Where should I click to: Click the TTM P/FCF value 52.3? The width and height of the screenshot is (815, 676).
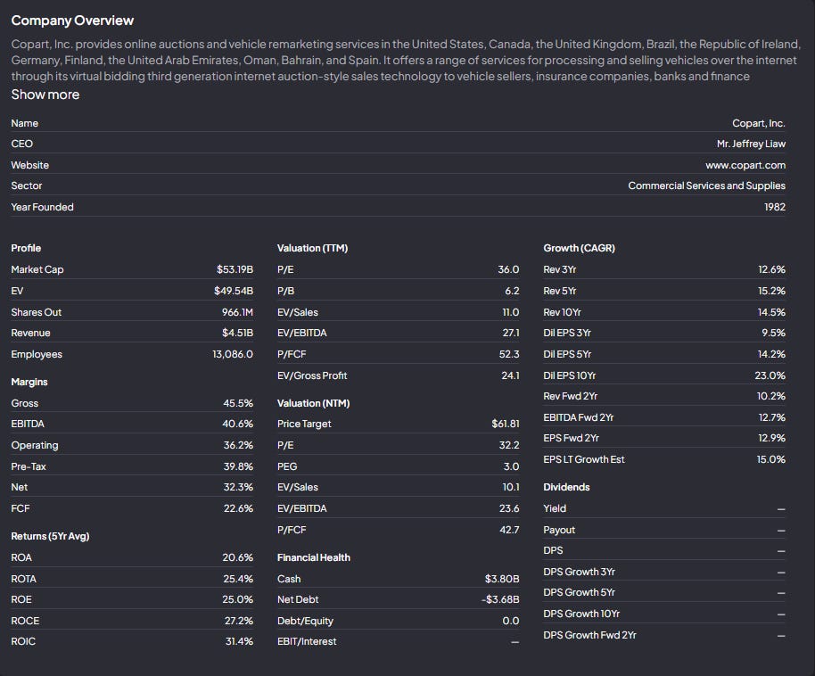coord(509,354)
